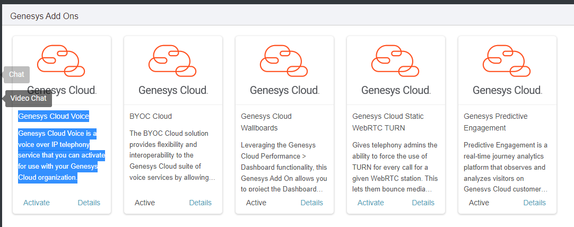
Task: Open Details for Genesys Cloud Voice
Action: [x=89, y=203]
